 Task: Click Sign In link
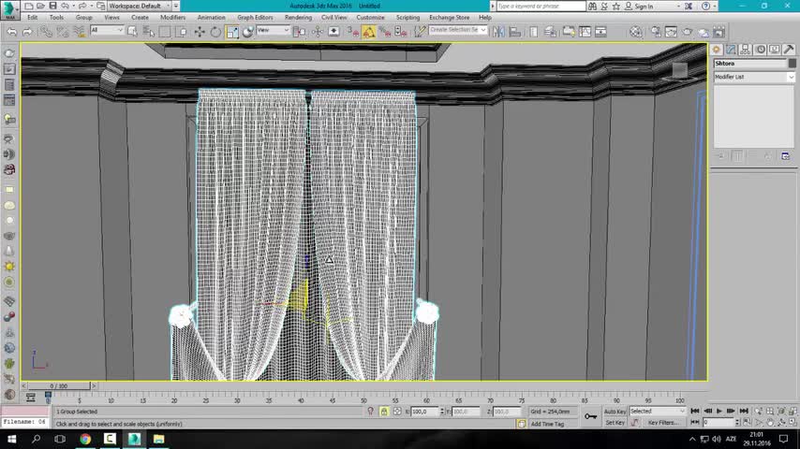pos(644,7)
